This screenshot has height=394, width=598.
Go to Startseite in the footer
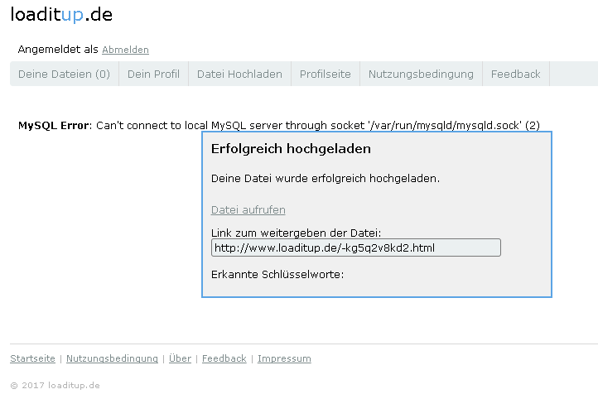pos(32,358)
